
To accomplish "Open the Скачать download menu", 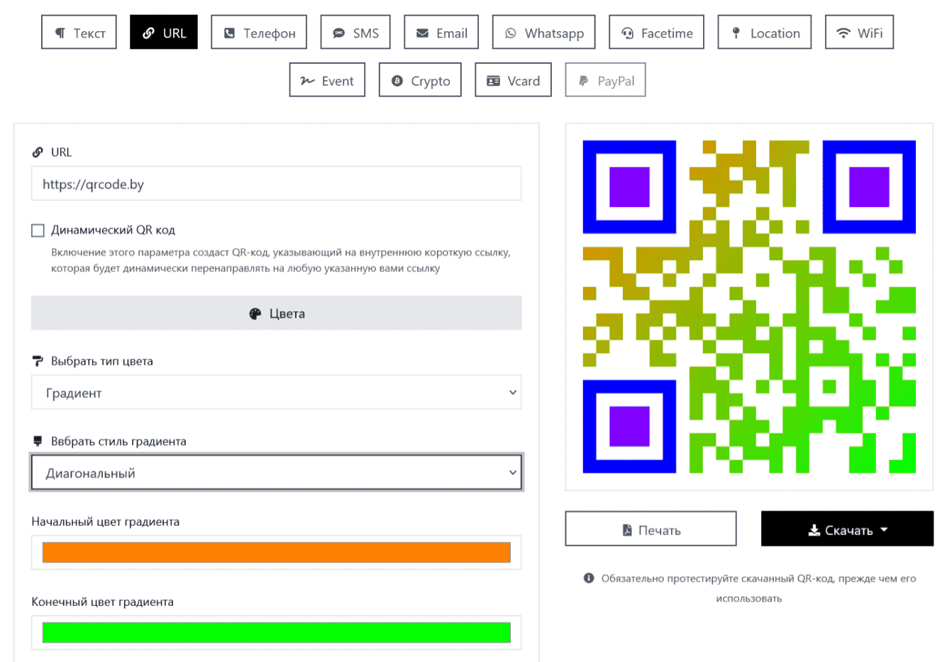I will click(848, 529).
